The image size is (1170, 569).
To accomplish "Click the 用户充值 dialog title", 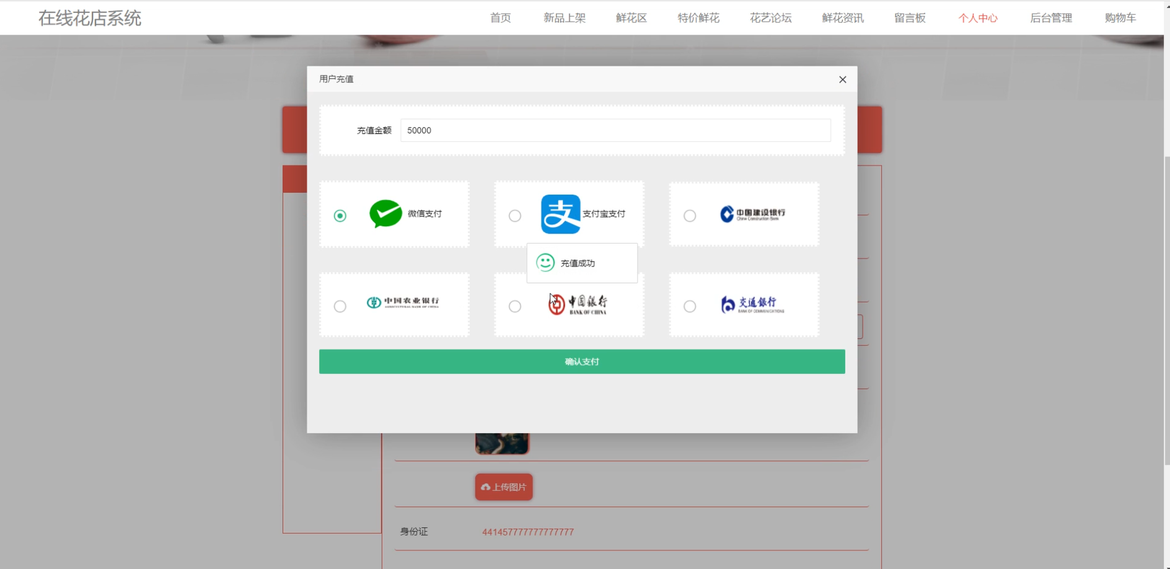I will coord(336,79).
